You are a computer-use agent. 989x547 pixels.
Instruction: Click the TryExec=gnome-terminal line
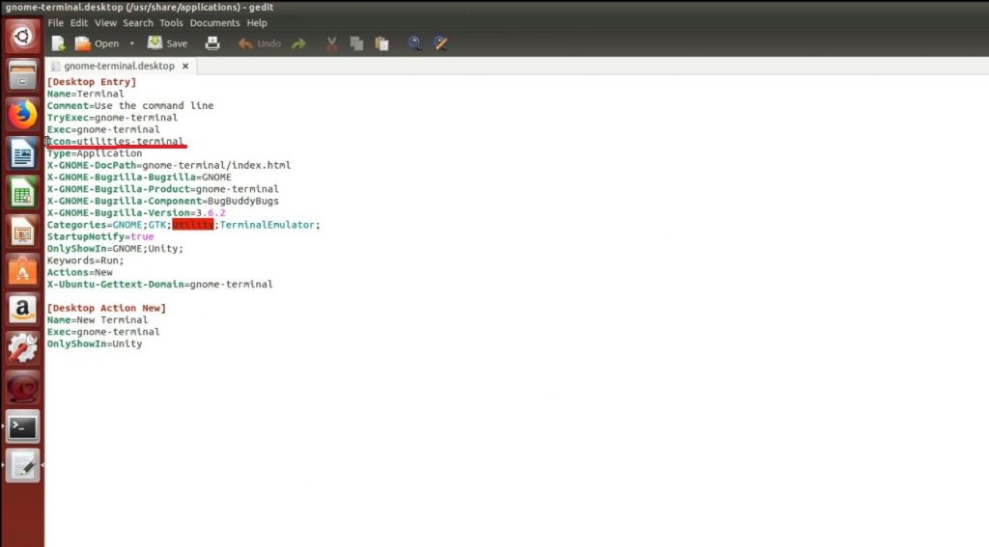[112, 118]
